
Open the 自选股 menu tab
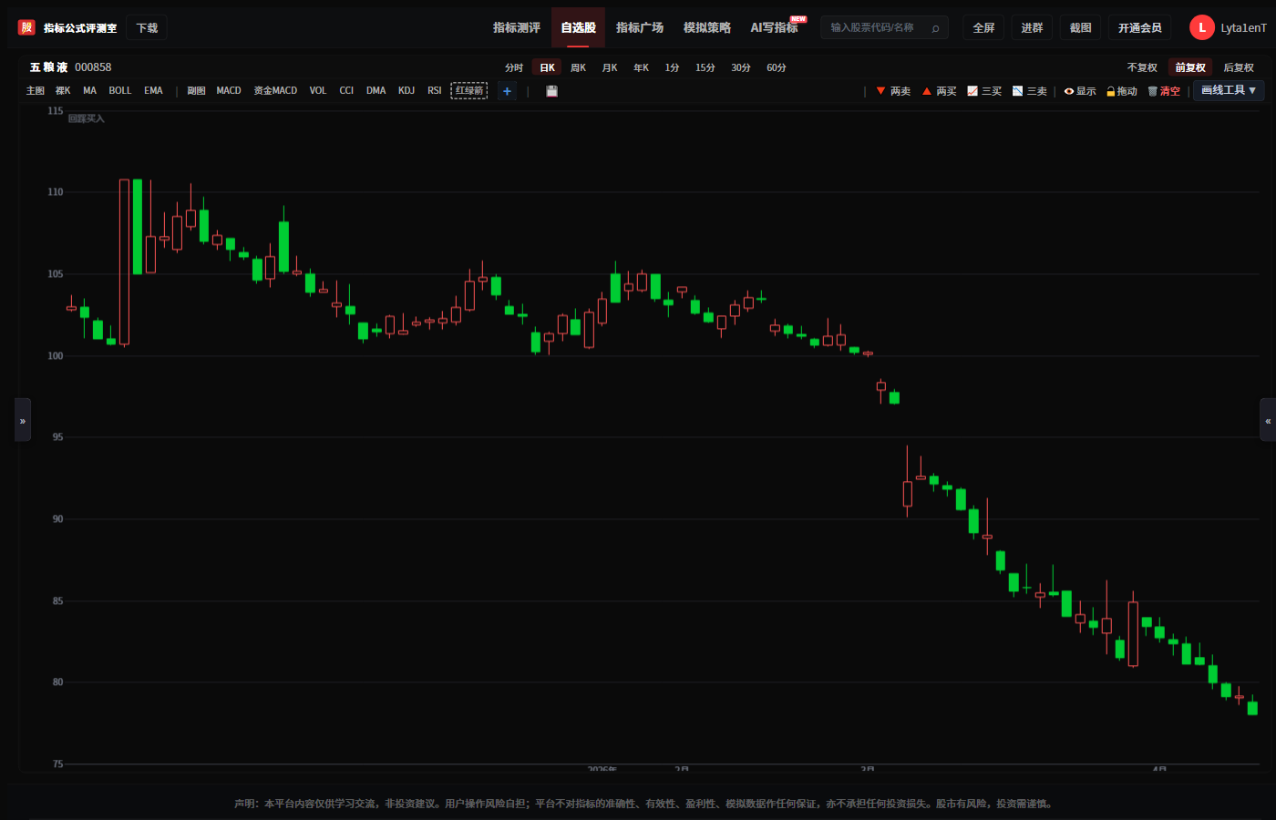click(578, 27)
